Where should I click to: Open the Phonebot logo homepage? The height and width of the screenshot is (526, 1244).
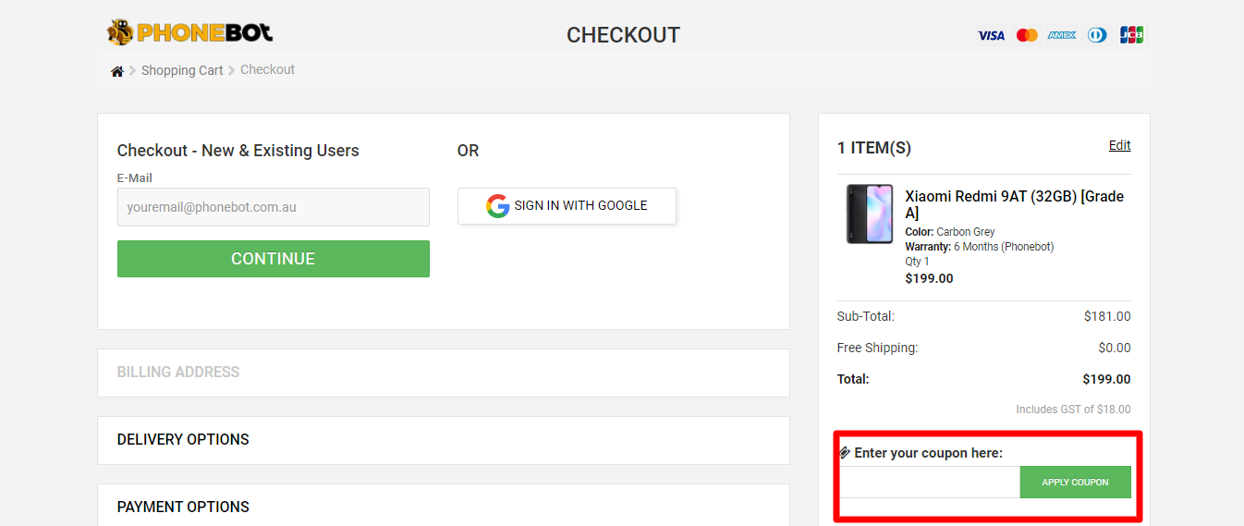pyautogui.click(x=190, y=33)
